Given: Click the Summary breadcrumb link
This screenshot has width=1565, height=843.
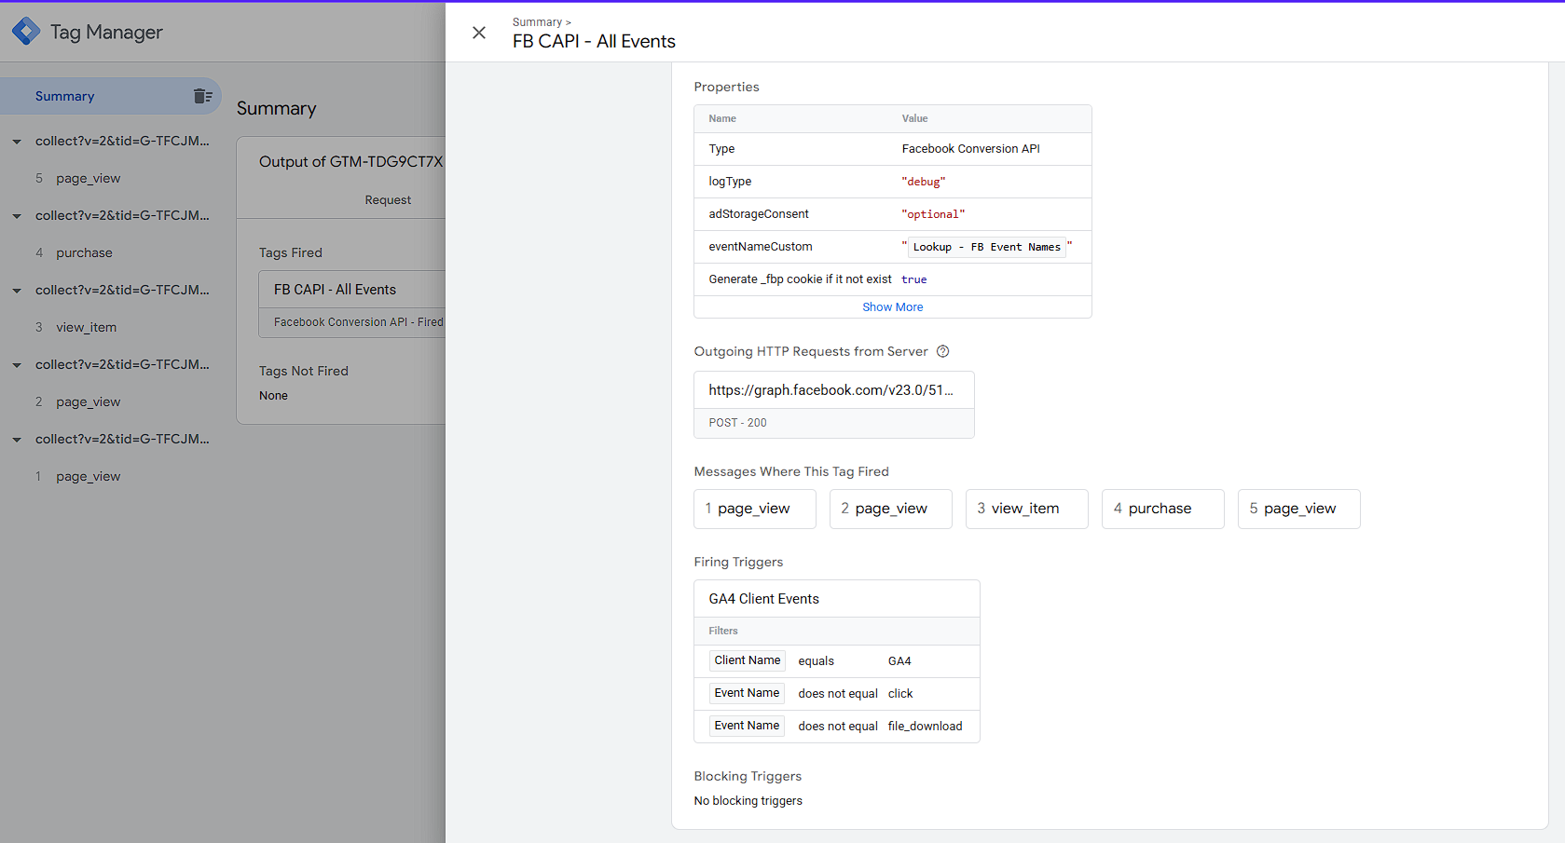Looking at the screenshot, I should coord(537,22).
